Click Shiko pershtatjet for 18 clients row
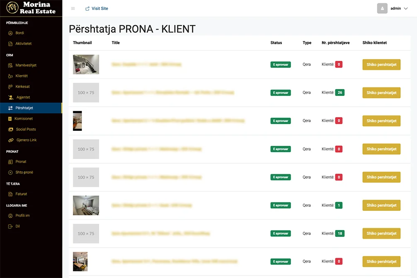Image resolution: width=417 pixels, height=278 pixels. [x=381, y=233]
